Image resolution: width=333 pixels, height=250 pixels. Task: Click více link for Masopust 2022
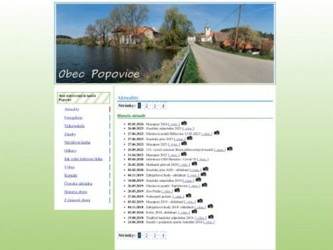point(174,155)
